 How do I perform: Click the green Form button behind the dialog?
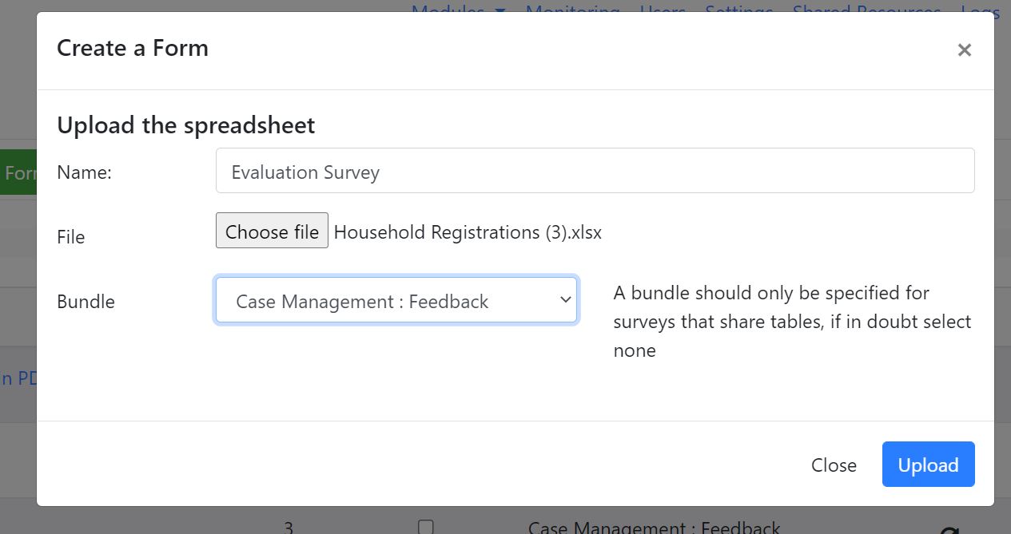[18, 172]
